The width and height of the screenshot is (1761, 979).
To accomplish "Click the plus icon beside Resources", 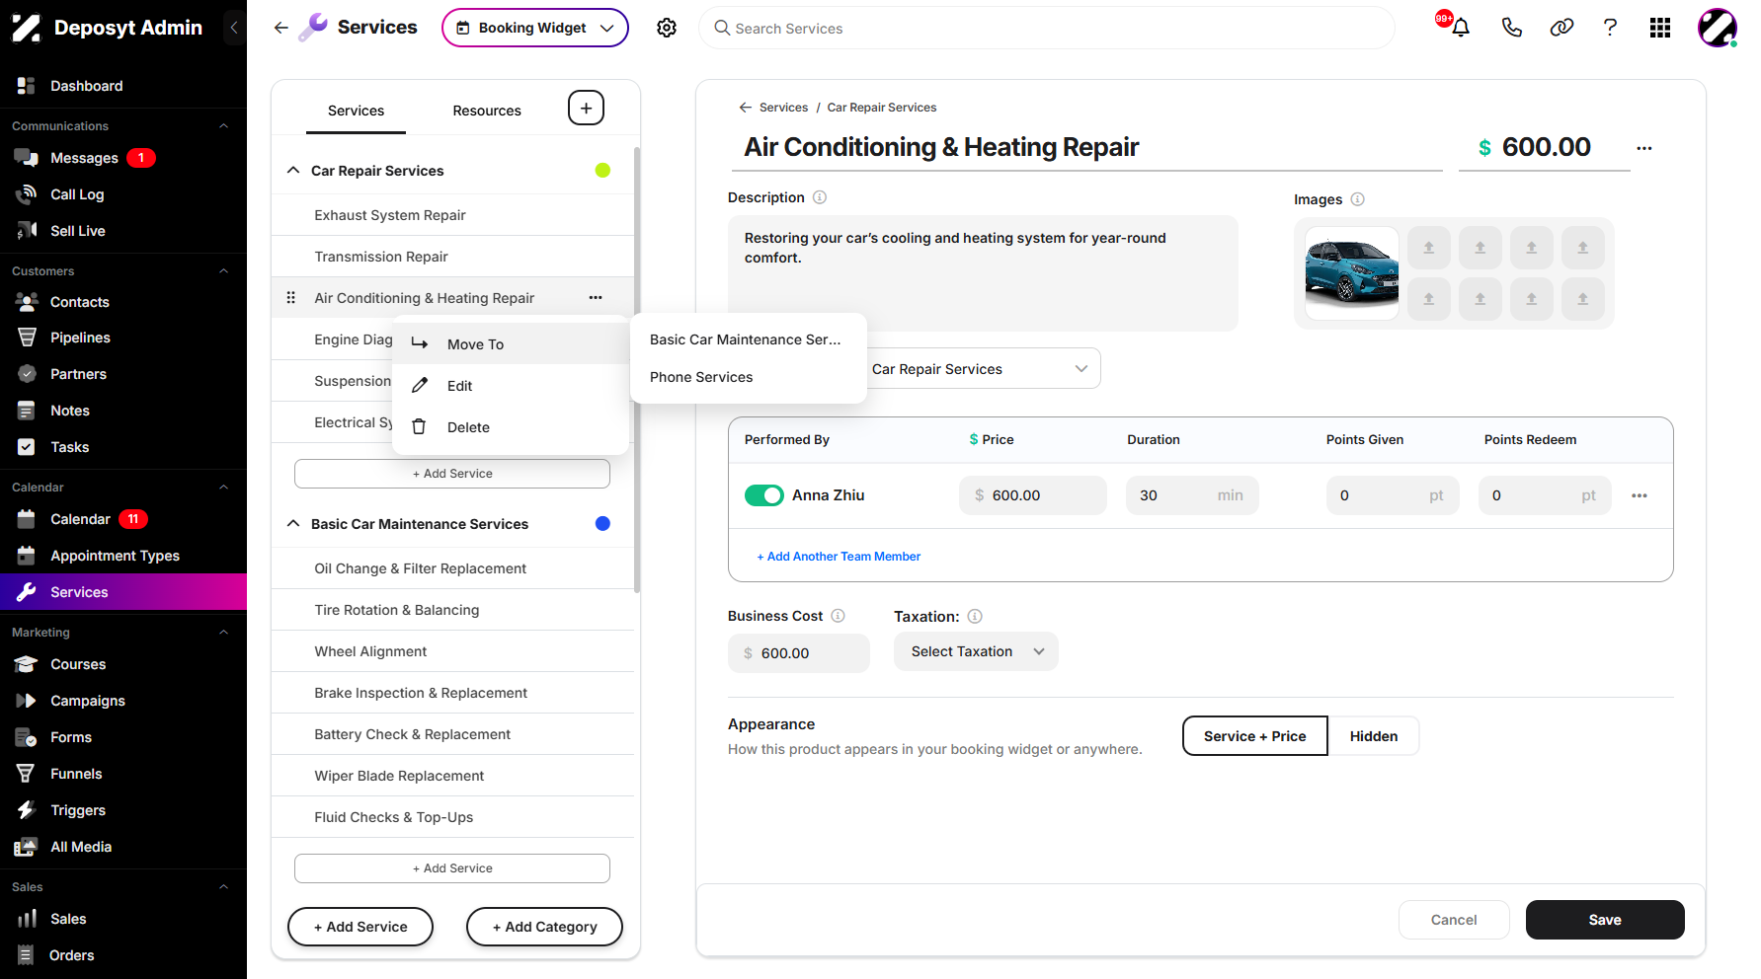I will (586, 109).
